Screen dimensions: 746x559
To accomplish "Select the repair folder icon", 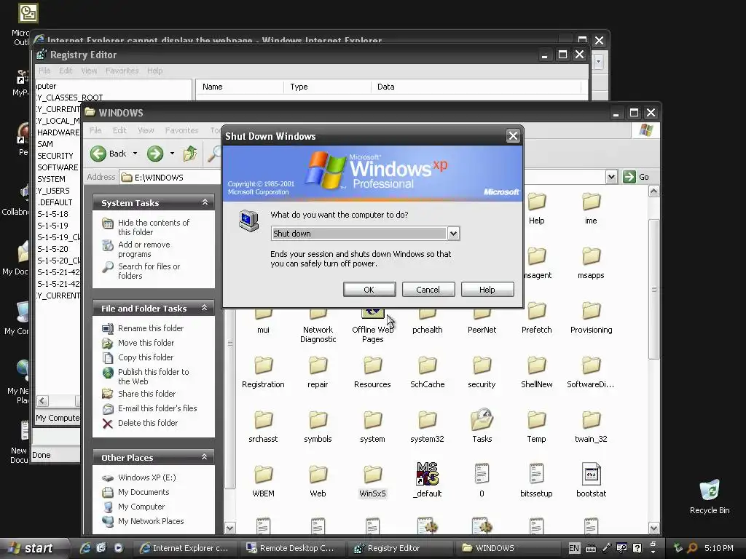I will tap(318, 365).
